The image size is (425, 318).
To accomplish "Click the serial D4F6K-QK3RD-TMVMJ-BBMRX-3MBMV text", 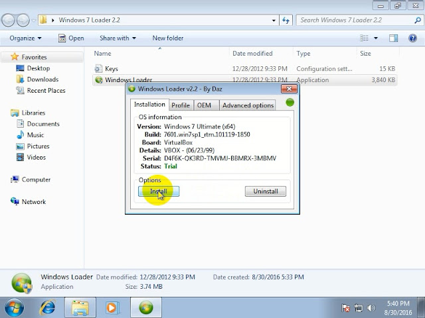I will tap(220, 158).
